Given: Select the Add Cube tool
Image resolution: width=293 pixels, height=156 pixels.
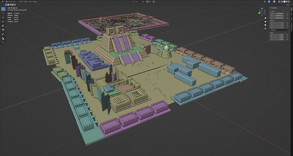Looking at the screenshot, I should click(3, 43).
